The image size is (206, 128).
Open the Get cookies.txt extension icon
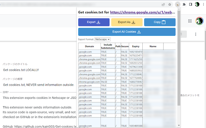click(x=178, y=5)
